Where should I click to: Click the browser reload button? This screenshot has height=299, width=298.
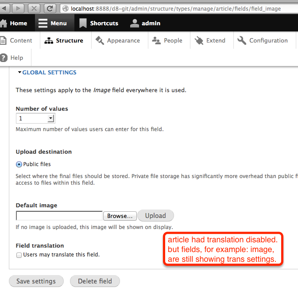[x=50, y=8]
